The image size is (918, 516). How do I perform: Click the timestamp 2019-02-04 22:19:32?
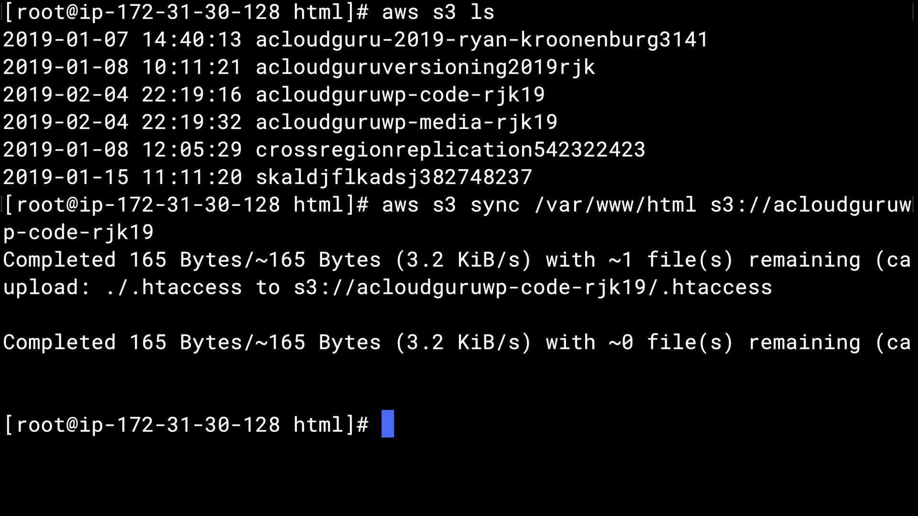coord(122,122)
